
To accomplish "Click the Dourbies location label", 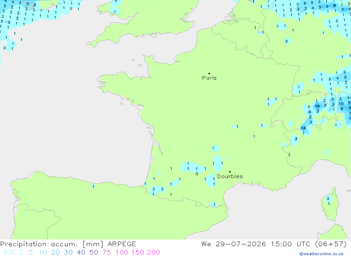I will tap(230, 176).
